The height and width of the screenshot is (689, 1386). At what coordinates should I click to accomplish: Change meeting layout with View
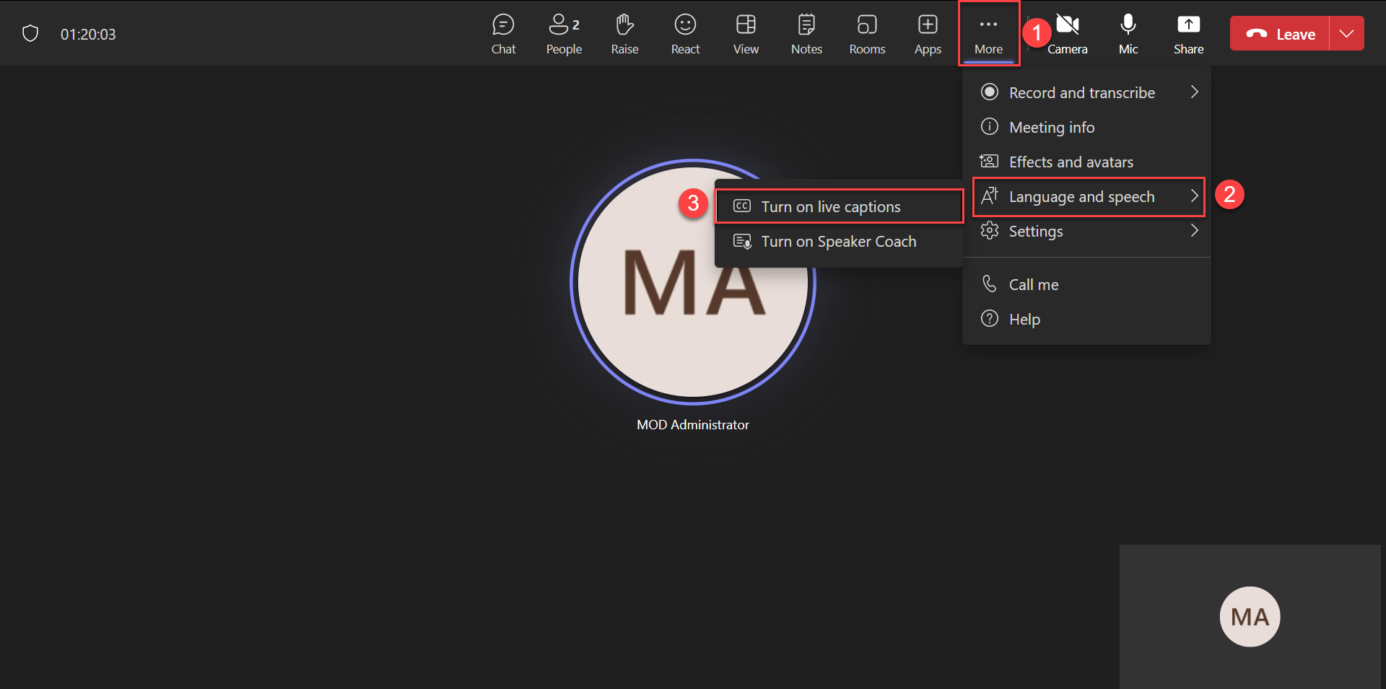[x=746, y=34]
